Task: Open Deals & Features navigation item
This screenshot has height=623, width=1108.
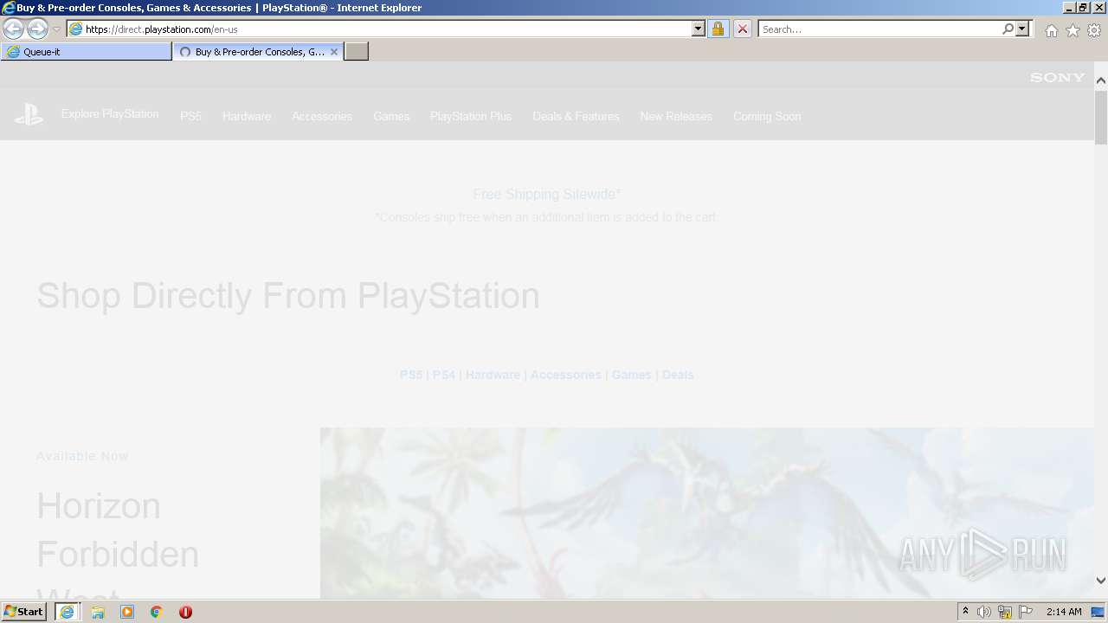Action: [576, 116]
